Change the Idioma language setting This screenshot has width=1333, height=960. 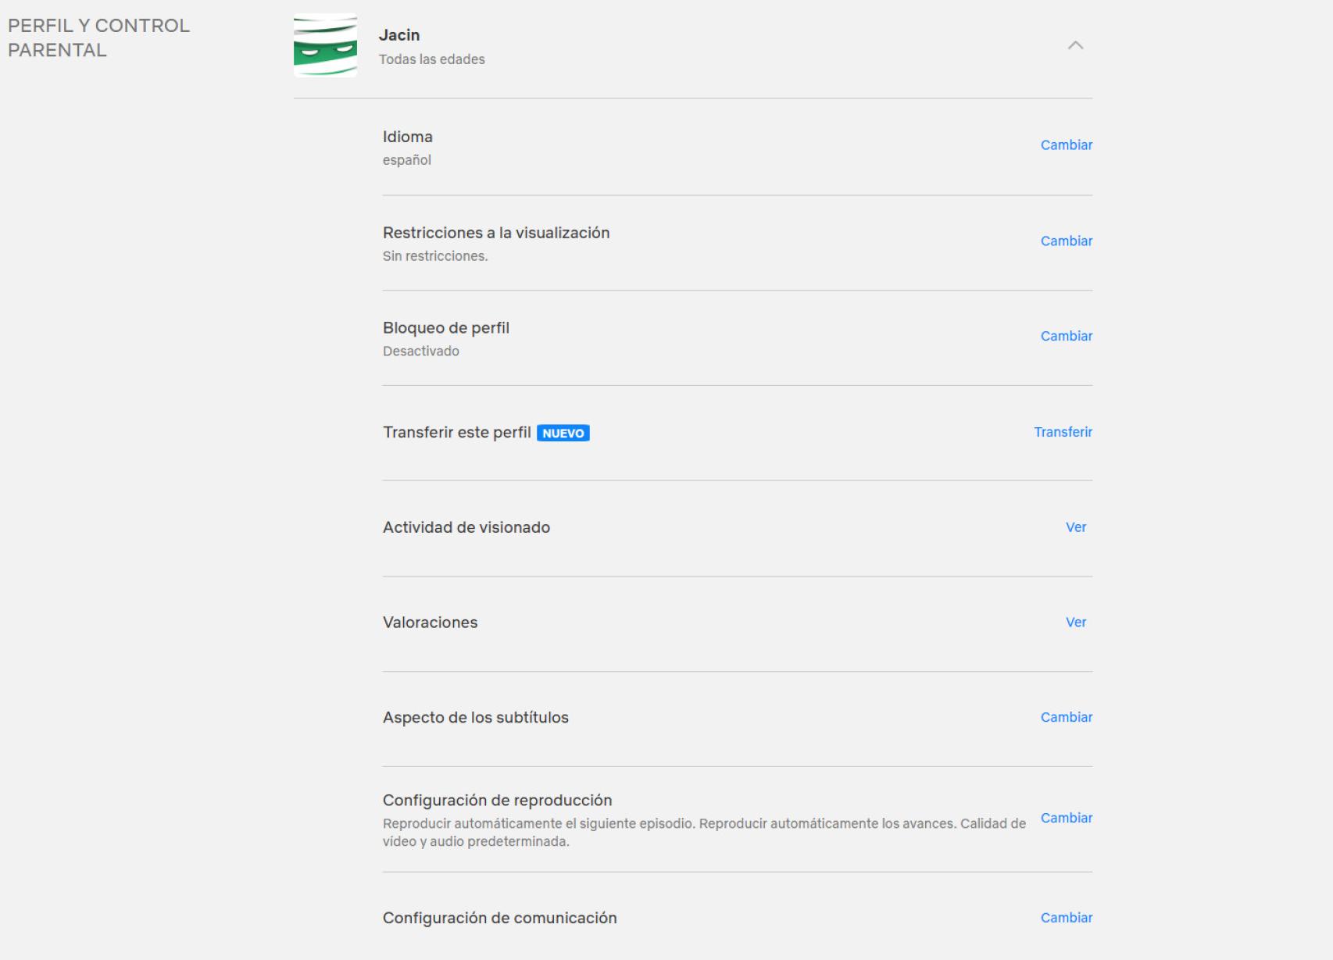coord(1066,145)
